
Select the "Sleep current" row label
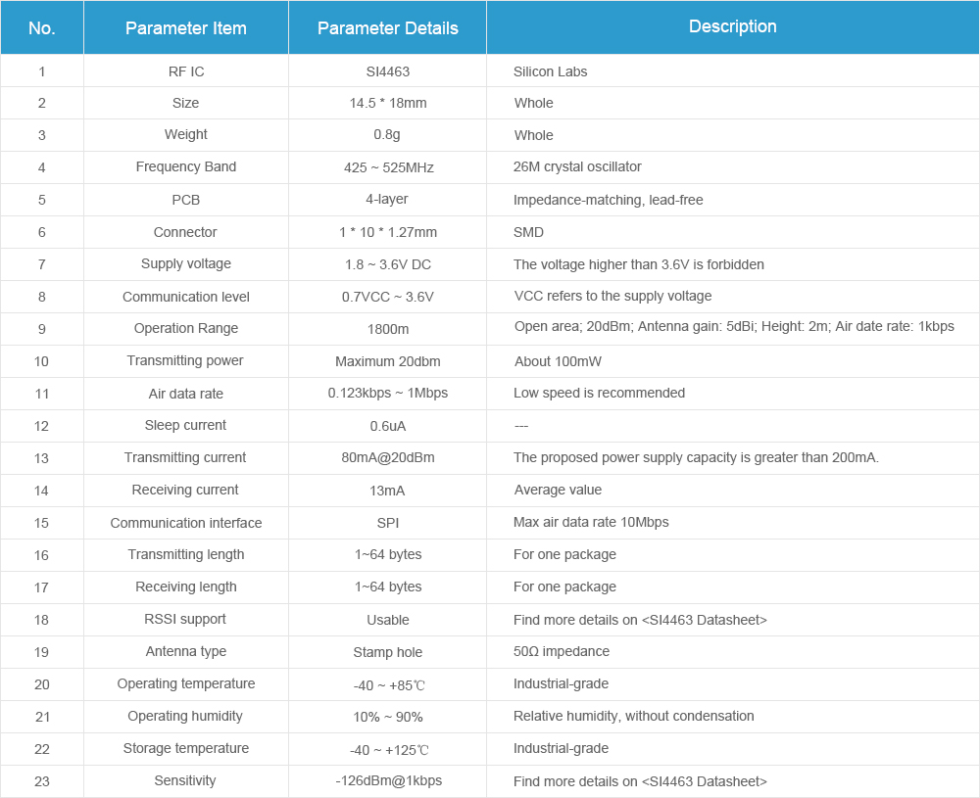tap(186, 426)
